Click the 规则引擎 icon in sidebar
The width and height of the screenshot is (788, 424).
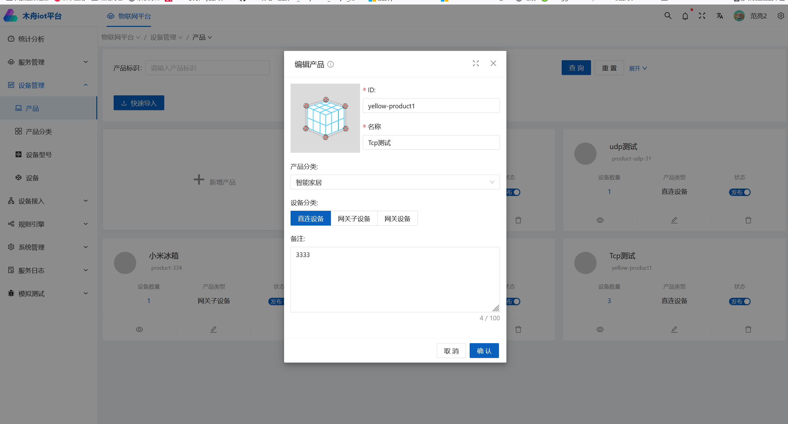[x=11, y=223]
